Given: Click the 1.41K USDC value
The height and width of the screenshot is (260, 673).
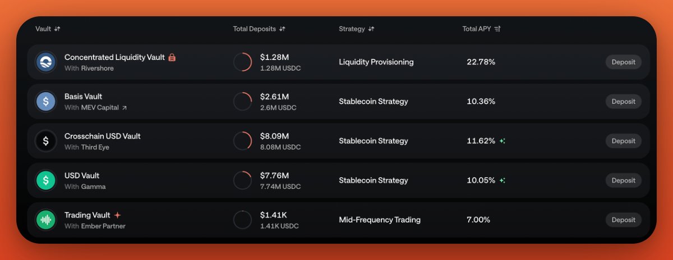Looking at the screenshot, I should click(279, 226).
